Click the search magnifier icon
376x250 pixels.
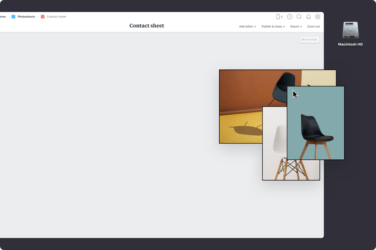click(299, 17)
